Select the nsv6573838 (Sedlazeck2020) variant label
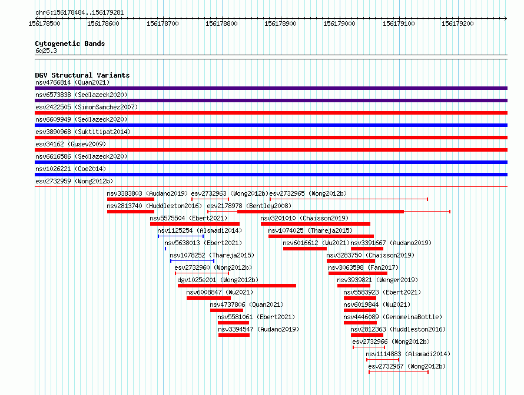524x395 pixels. tap(81, 95)
